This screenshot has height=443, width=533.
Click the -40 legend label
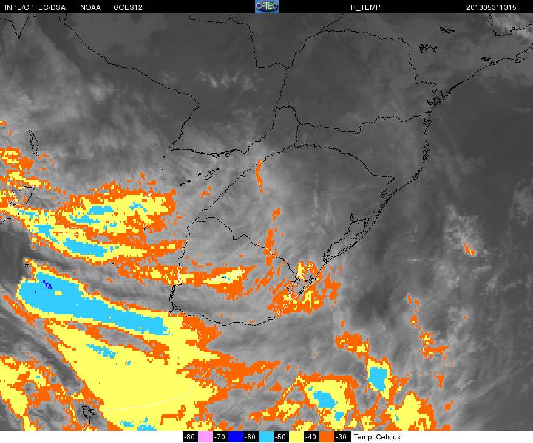[312, 437]
